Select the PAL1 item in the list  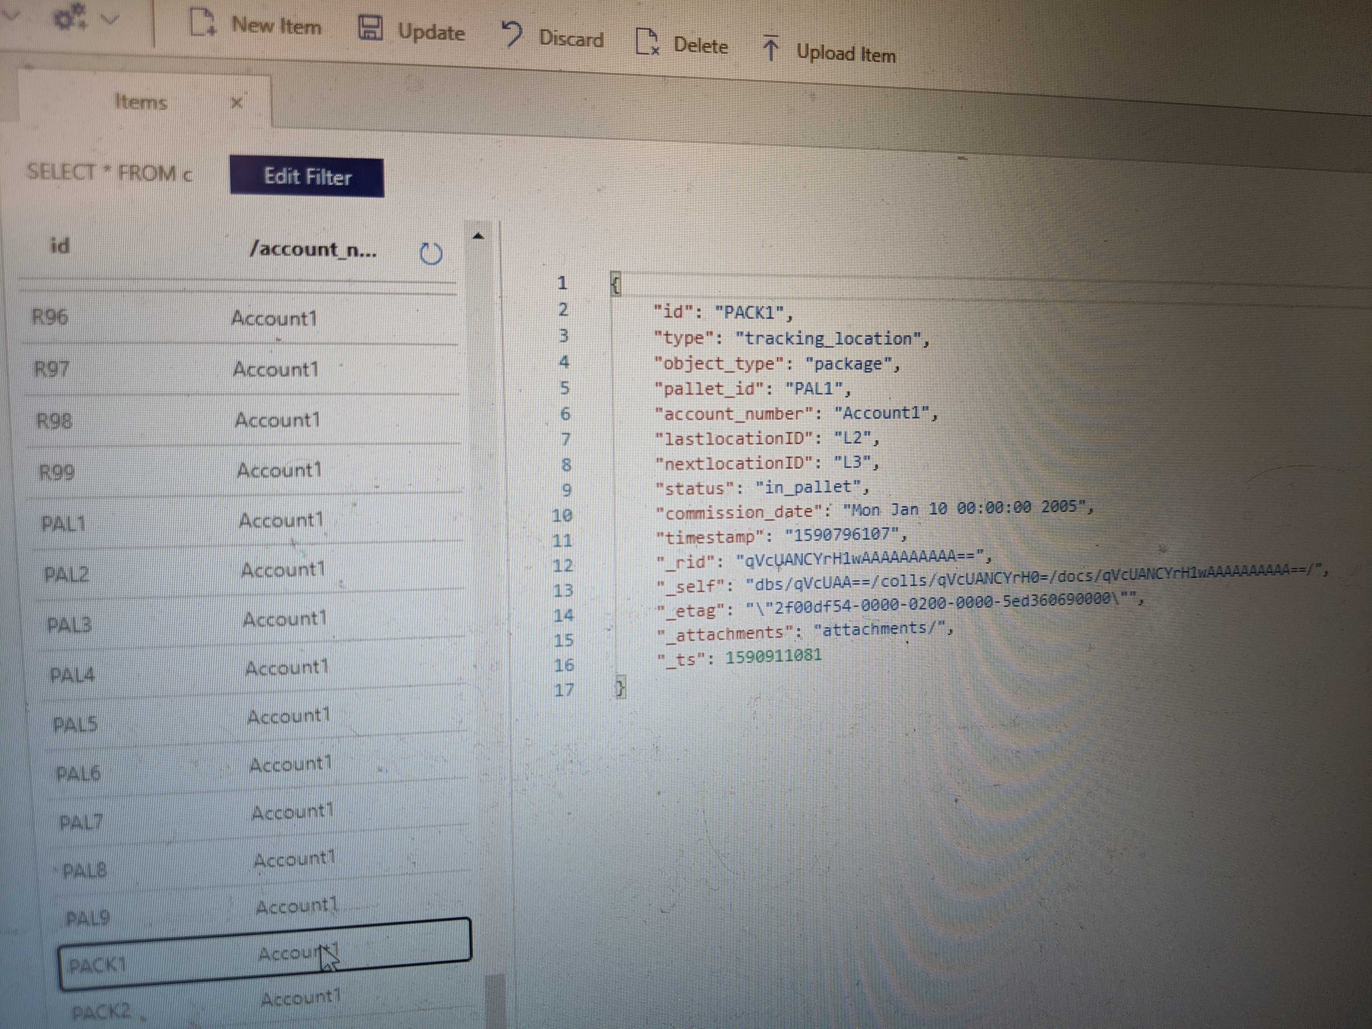(63, 524)
